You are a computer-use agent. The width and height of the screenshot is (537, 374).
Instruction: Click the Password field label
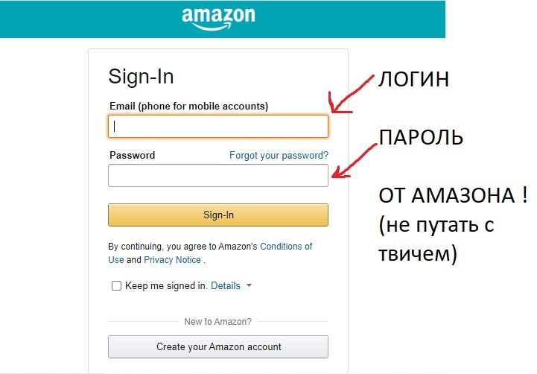coord(132,155)
